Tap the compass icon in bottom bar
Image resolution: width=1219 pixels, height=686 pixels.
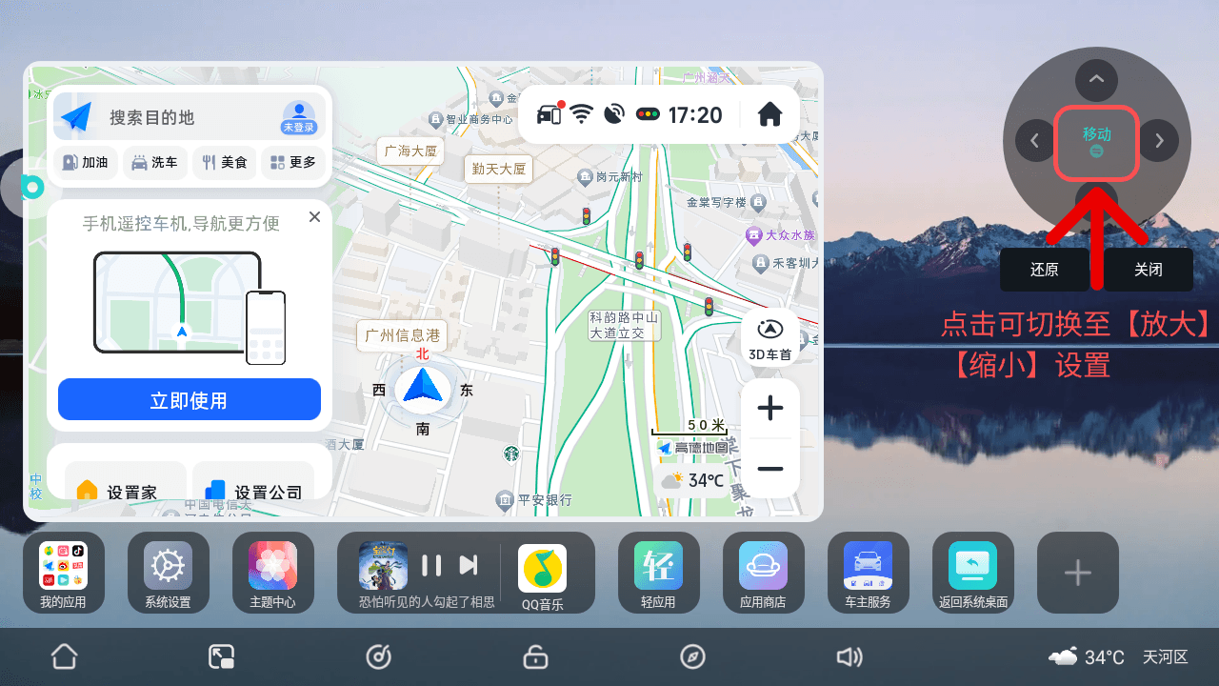coord(692,656)
